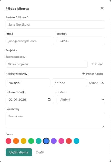This screenshot has height=162, width=111.
Task: Choose the yellow color swatch
Action: point(24,141)
